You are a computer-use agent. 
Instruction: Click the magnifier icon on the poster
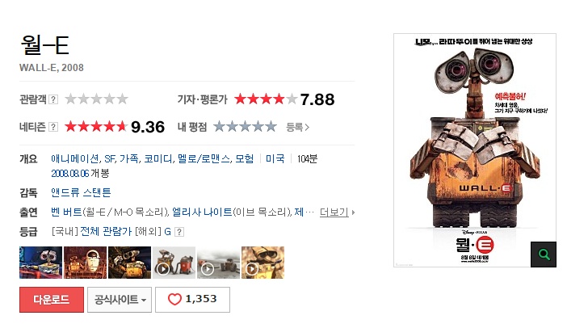point(543,255)
